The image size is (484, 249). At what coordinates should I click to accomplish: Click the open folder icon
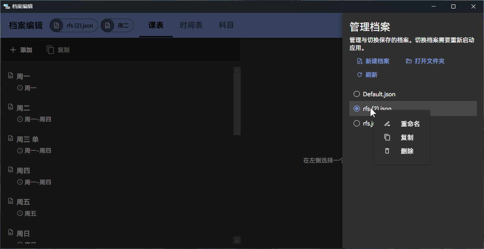409,61
